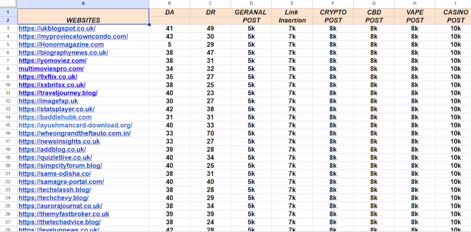The image size is (471, 232).
Task: Select DA value 41 for ukblogspot.co.uk
Action: coord(170,29)
